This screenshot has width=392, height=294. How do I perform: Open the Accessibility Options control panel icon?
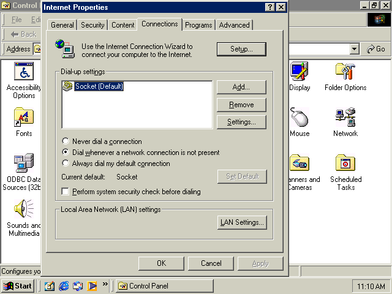[x=24, y=71]
